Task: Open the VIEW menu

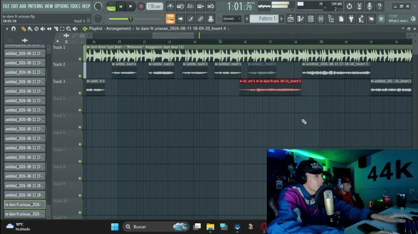Action: [x=49, y=6]
